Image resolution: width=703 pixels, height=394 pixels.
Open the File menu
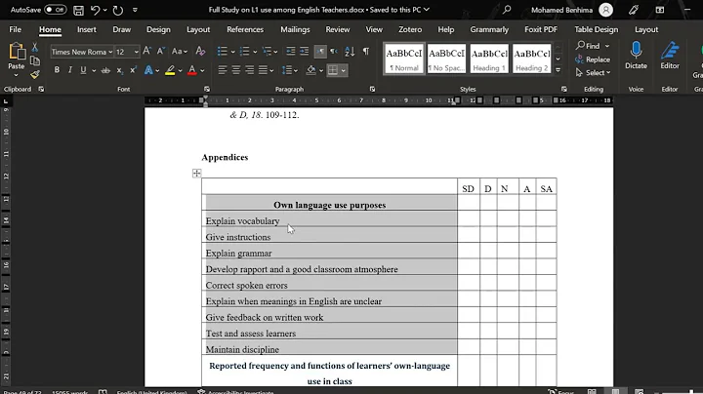click(15, 29)
